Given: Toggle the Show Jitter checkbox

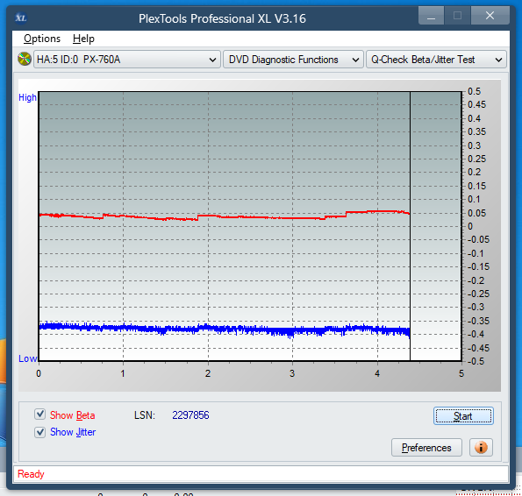Looking at the screenshot, I should tap(40, 432).
